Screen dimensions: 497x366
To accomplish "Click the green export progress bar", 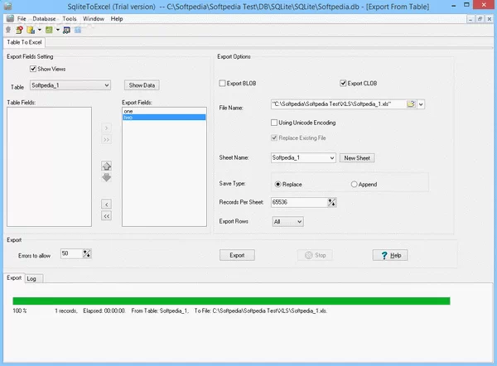I will click(x=231, y=301).
